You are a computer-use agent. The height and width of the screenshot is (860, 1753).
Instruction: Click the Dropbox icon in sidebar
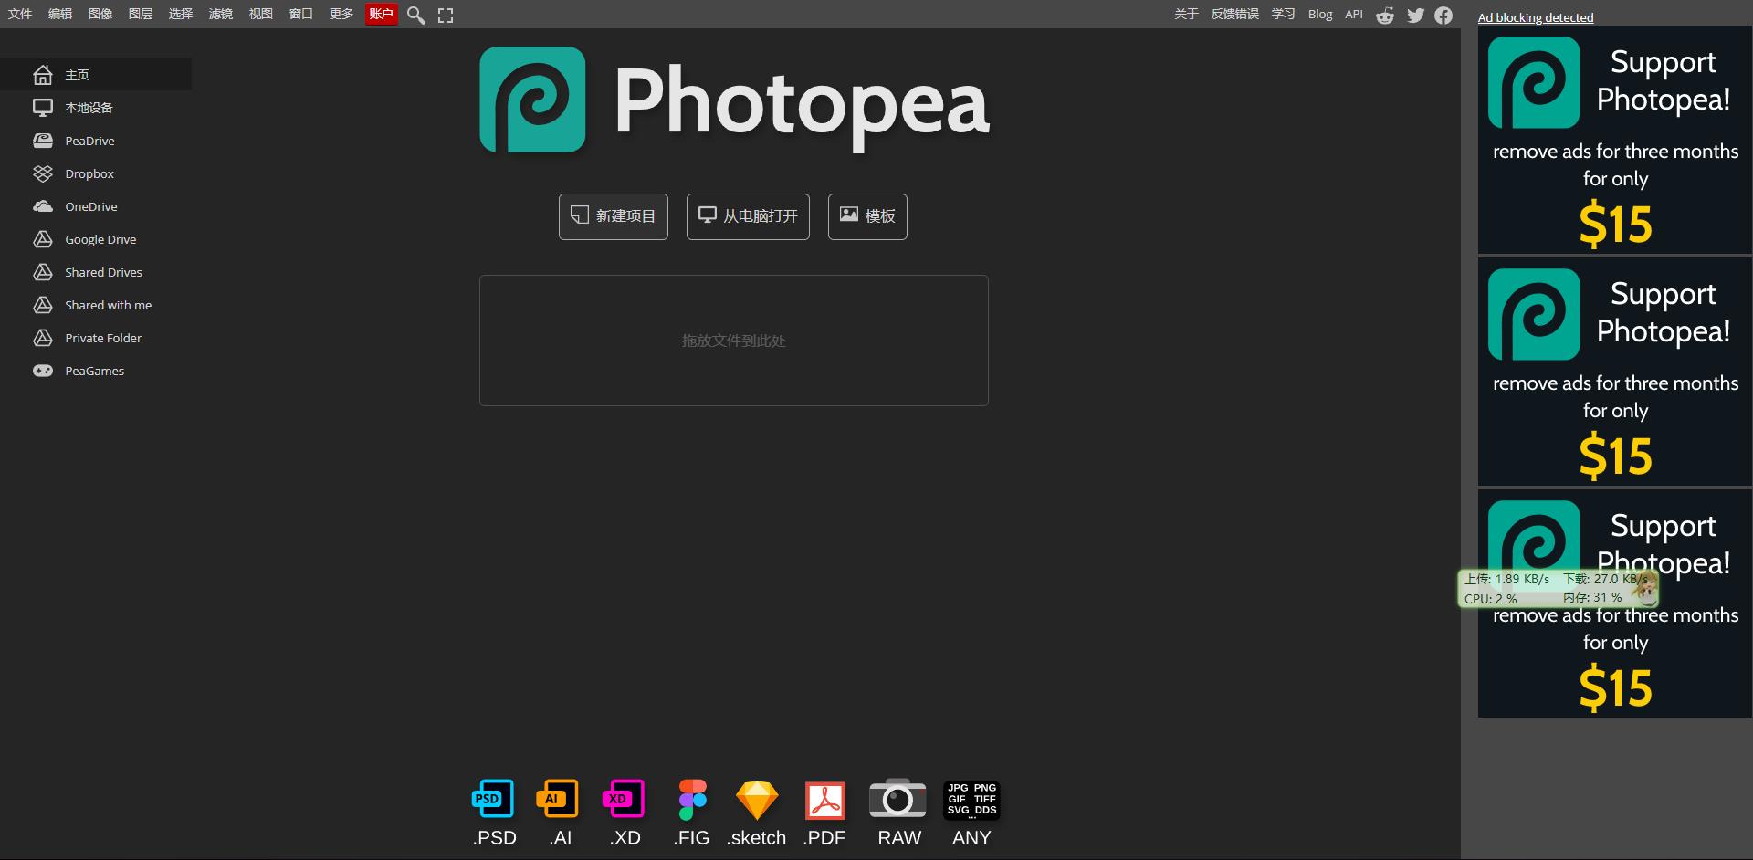[42, 173]
